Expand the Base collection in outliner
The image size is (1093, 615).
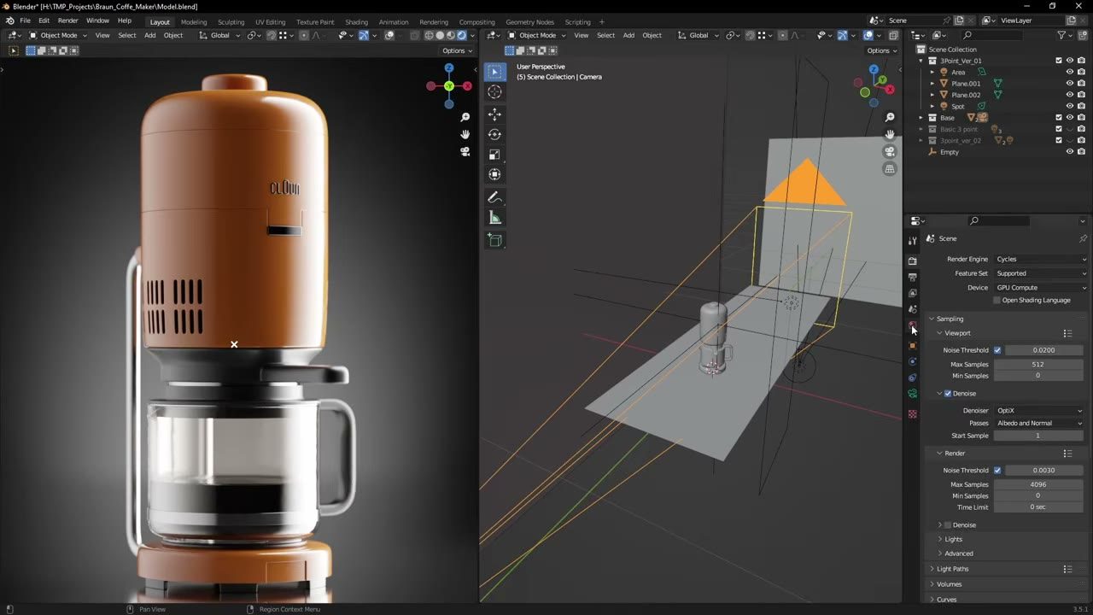click(921, 118)
